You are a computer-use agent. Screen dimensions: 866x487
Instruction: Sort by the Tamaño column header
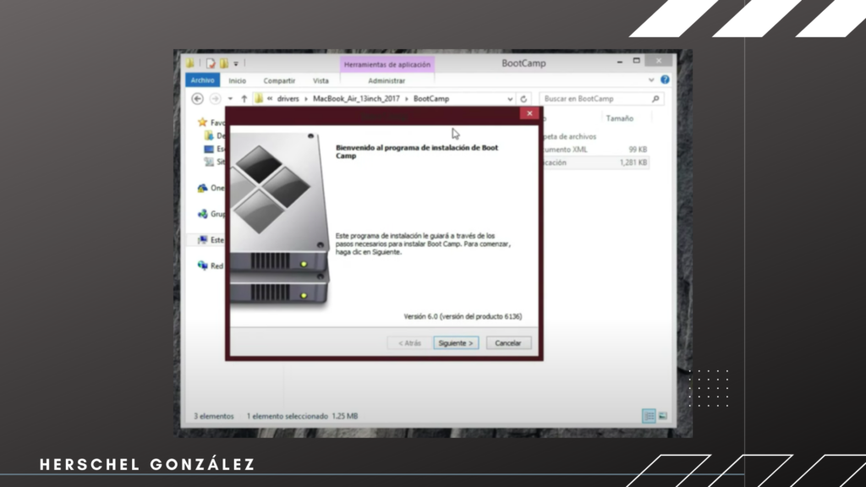click(x=619, y=118)
